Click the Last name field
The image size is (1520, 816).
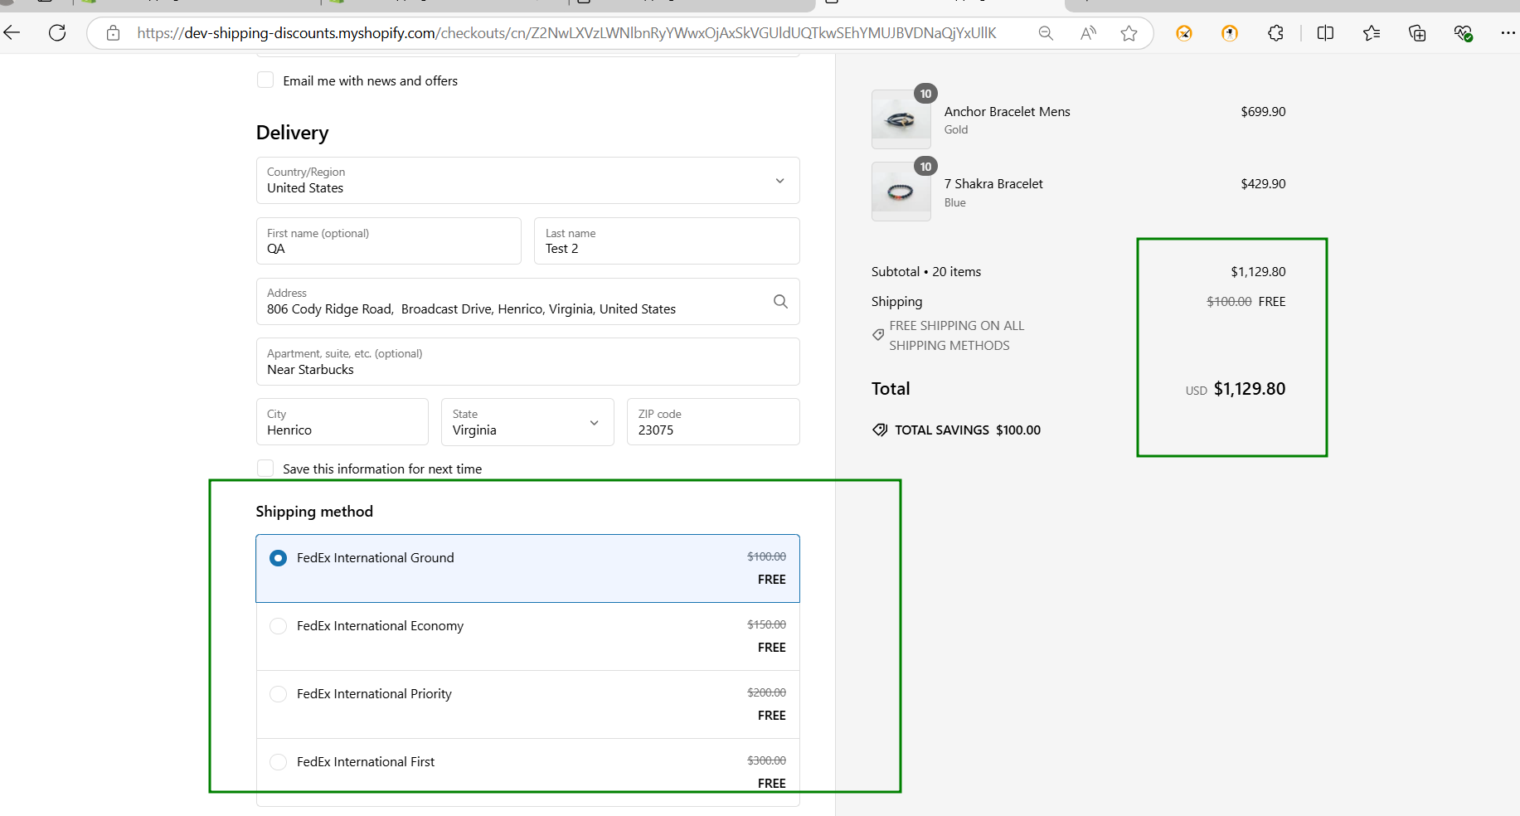point(666,241)
